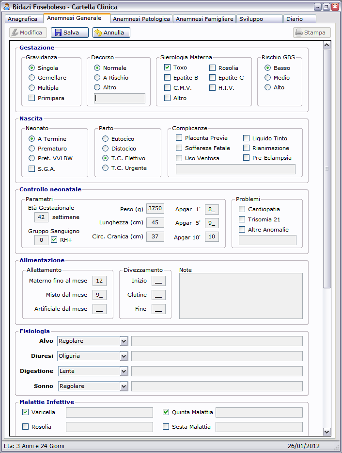Click the Complicanze free text field

236,169
